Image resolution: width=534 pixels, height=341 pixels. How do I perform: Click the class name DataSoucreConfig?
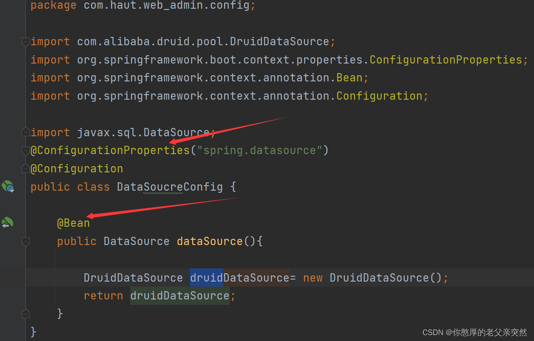click(x=170, y=186)
